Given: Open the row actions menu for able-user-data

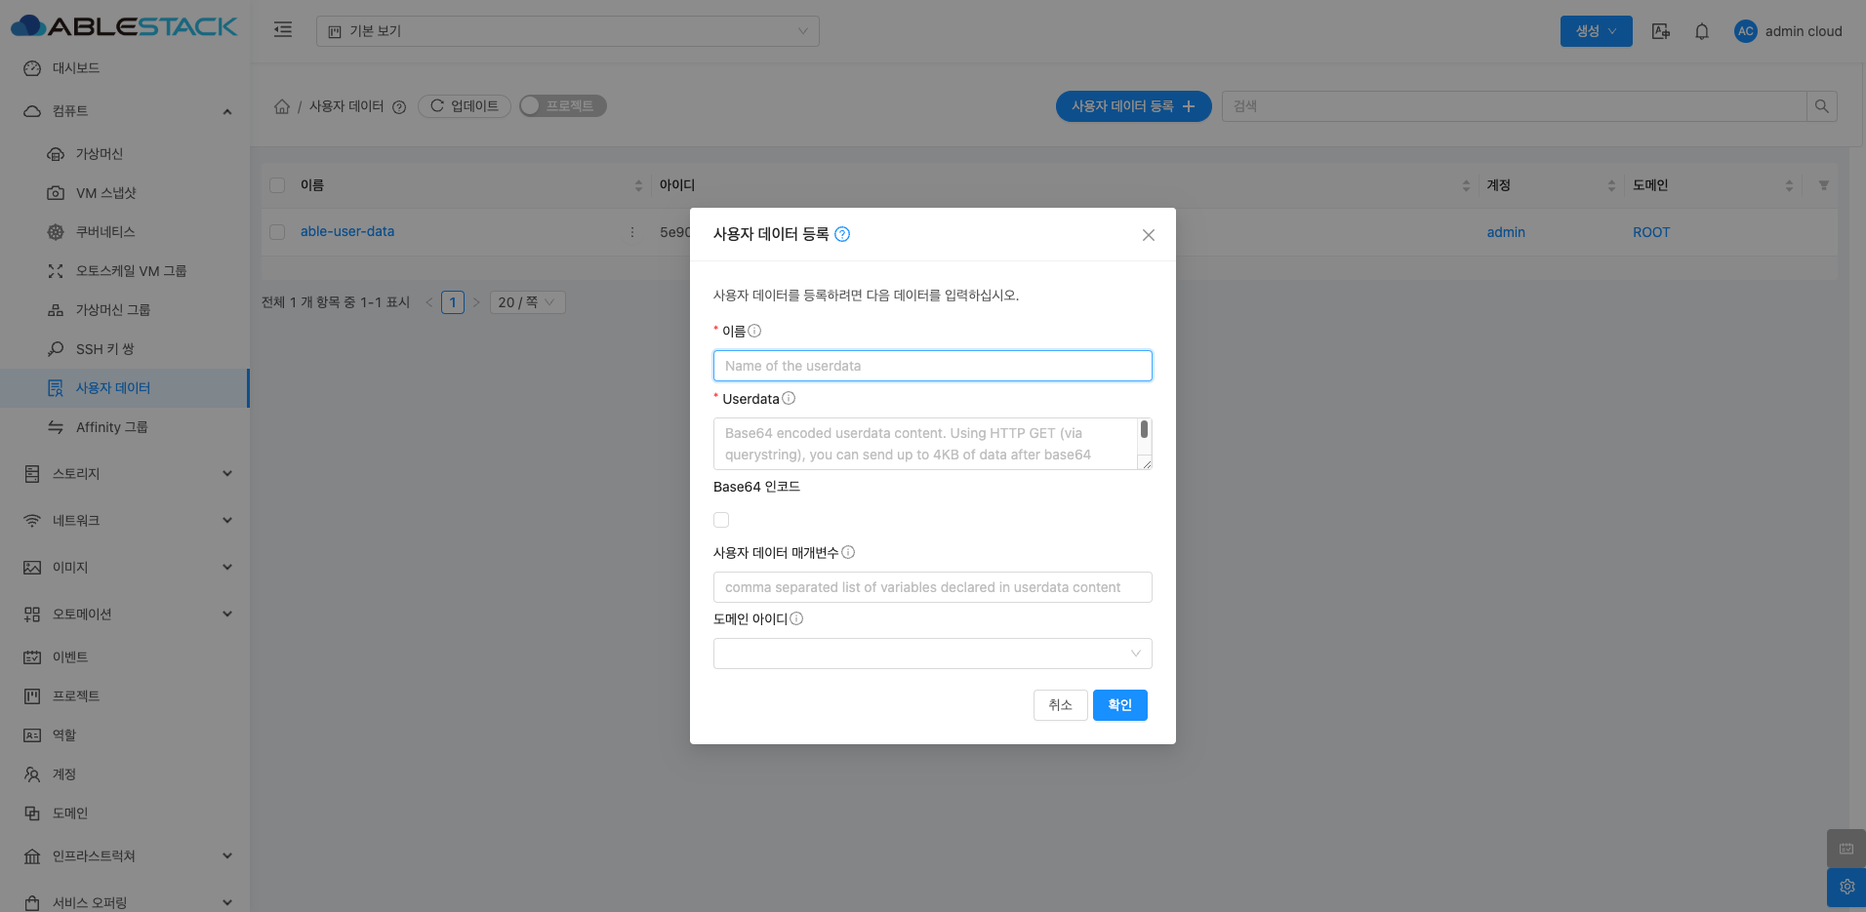Looking at the screenshot, I should [x=632, y=232].
